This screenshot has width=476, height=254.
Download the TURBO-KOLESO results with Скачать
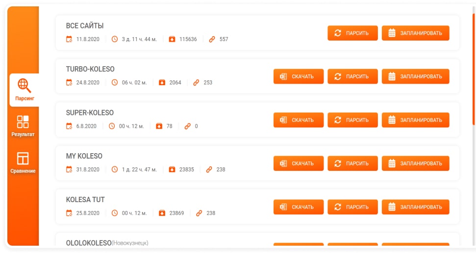[x=299, y=76]
